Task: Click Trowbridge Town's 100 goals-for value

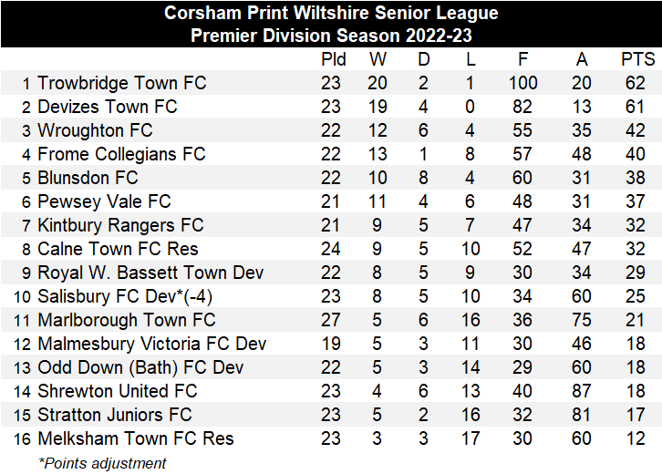Action: 522,83
